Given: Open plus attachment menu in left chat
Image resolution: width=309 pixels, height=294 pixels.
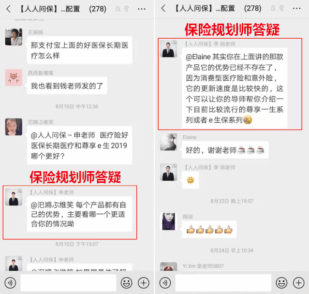Looking at the screenshot, I should [144, 283].
